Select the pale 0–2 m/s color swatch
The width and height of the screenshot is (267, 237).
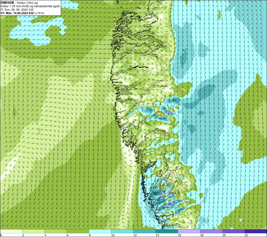(x=11, y=231)
